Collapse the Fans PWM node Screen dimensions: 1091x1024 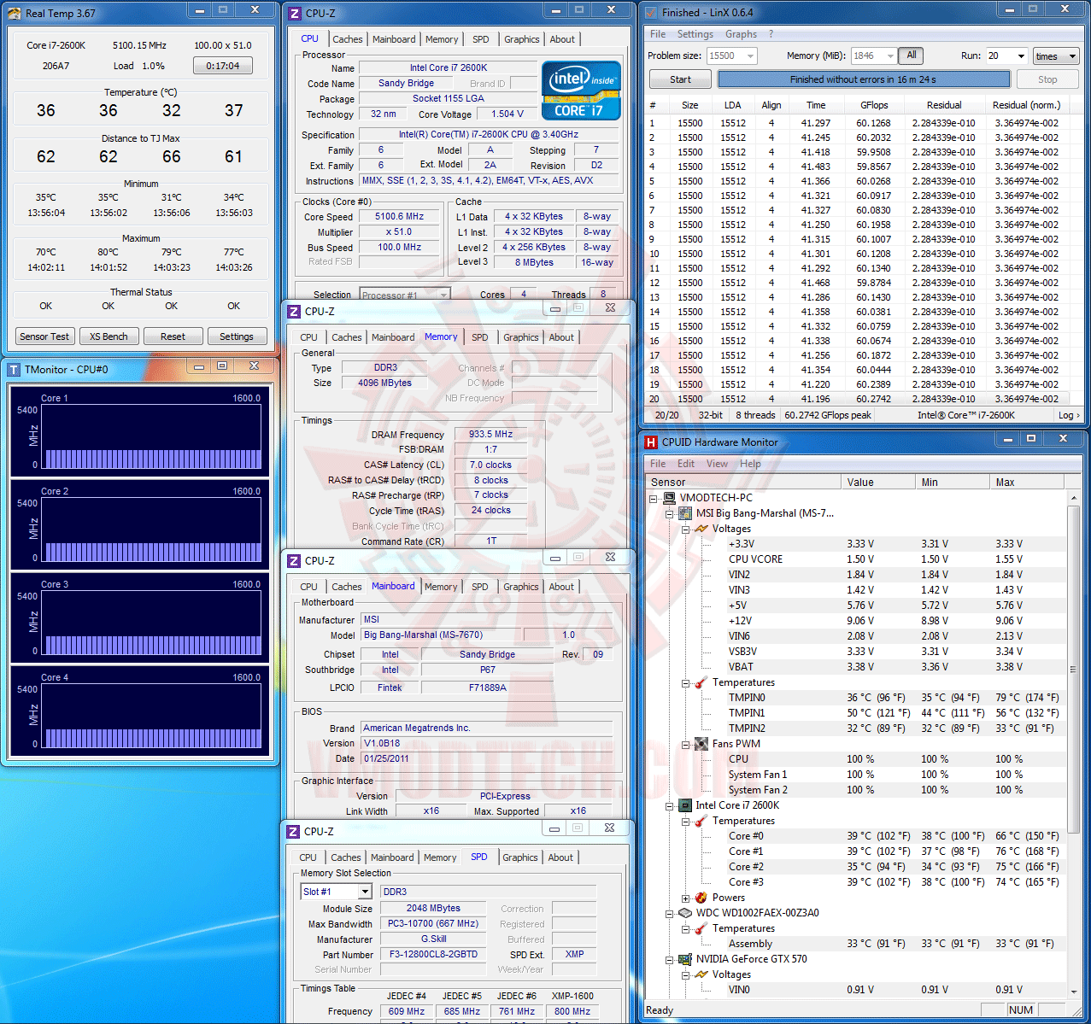[x=685, y=744]
